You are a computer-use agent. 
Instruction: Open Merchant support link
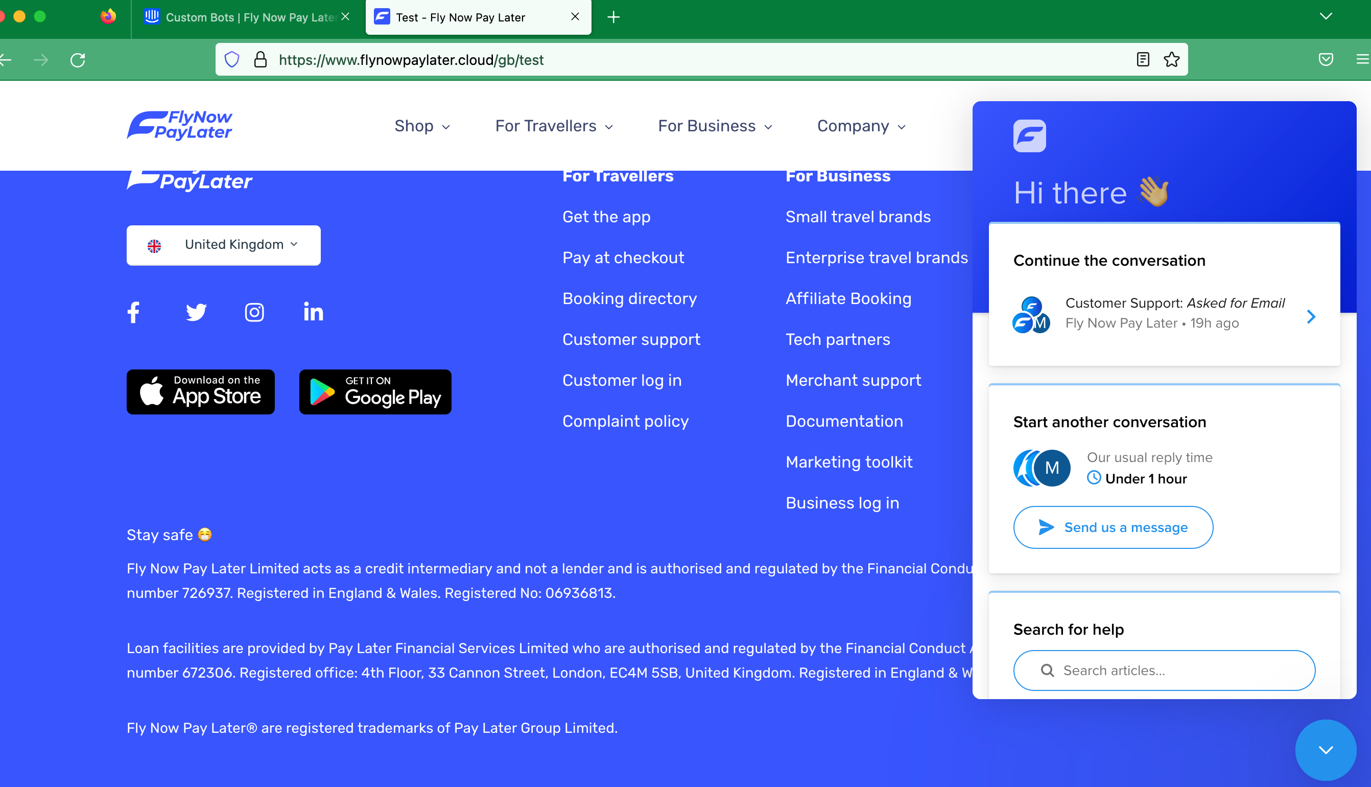pyautogui.click(x=853, y=381)
